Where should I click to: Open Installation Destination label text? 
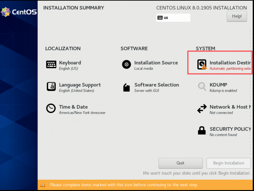coord(230,63)
